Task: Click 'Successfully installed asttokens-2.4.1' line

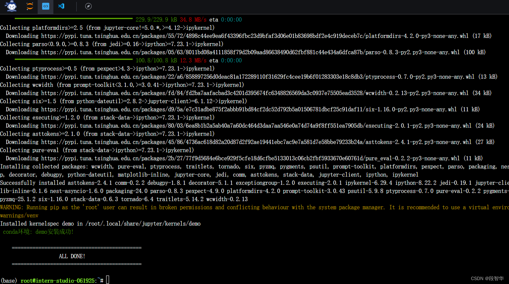Action: [x=254, y=183]
